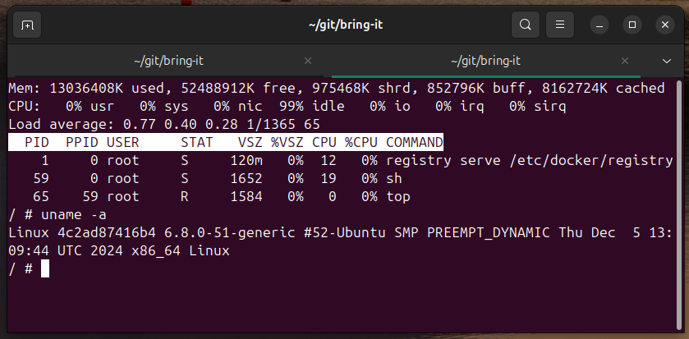689x339 pixels.
Task: Open the terminal search tool
Action: coord(525,25)
